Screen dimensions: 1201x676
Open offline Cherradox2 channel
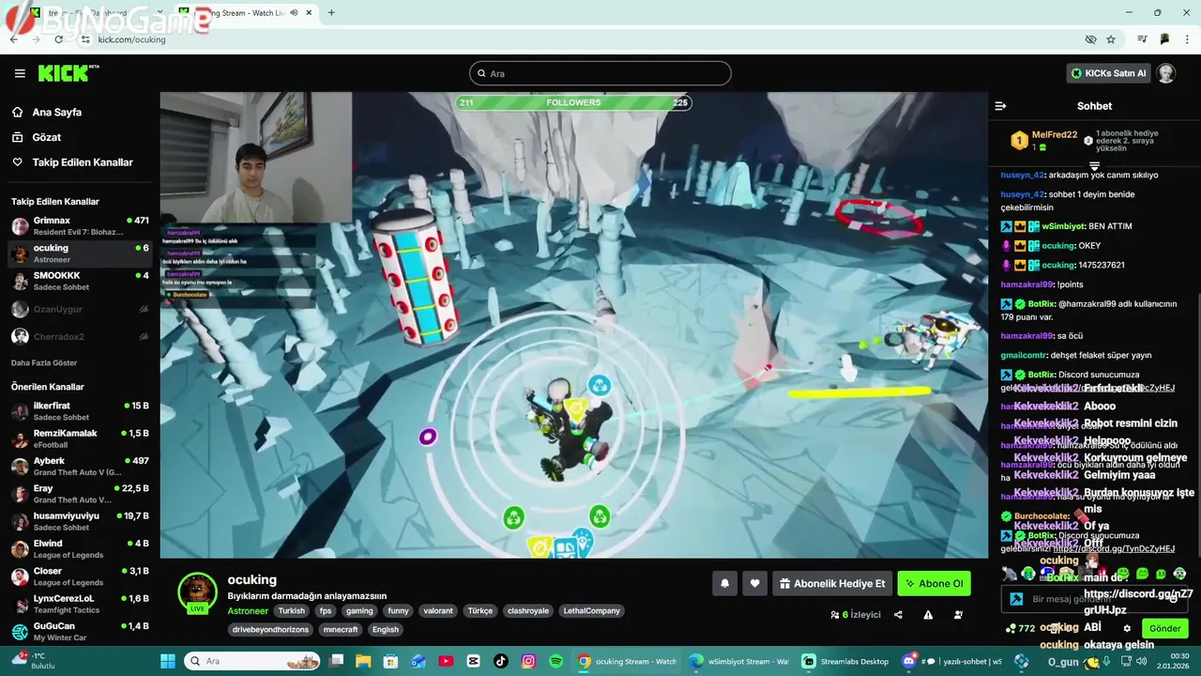coord(80,336)
